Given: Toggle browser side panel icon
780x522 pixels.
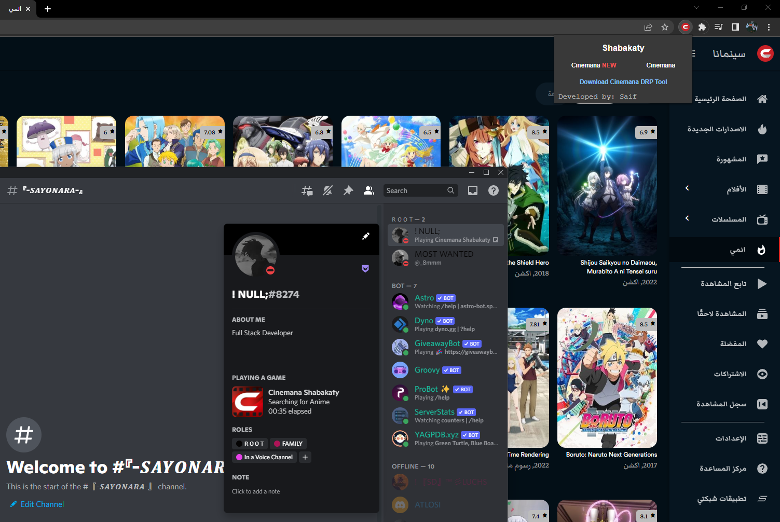Looking at the screenshot, I should (x=735, y=27).
